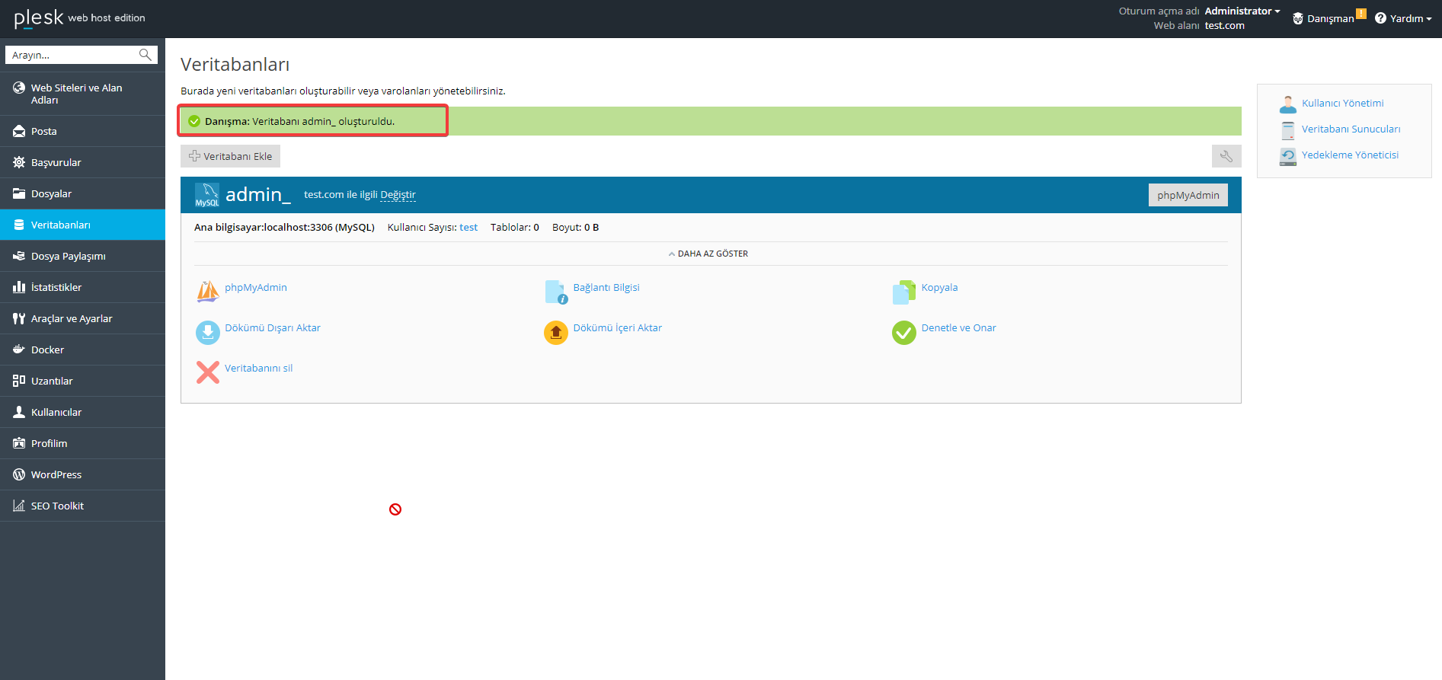Click the Kopyala copy documents icon
Viewport: 1442px width, 680px height.
click(x=904, y=292)
